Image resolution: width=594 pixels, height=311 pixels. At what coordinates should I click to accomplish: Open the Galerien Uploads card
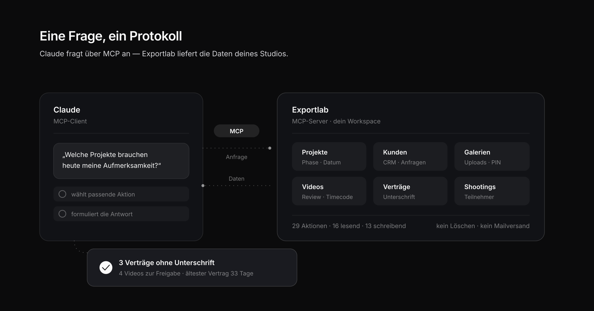(x=492, y=156)
